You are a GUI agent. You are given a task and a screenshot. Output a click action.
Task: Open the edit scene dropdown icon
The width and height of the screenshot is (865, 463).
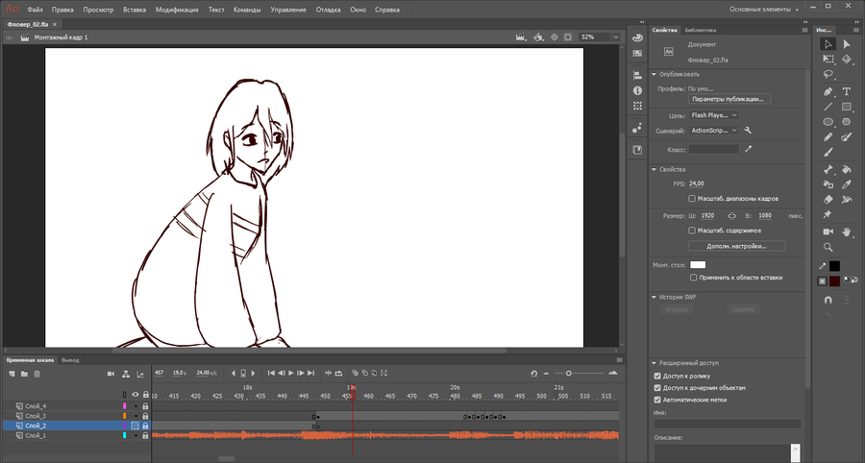pyautogui.click(x=521, y=37)
